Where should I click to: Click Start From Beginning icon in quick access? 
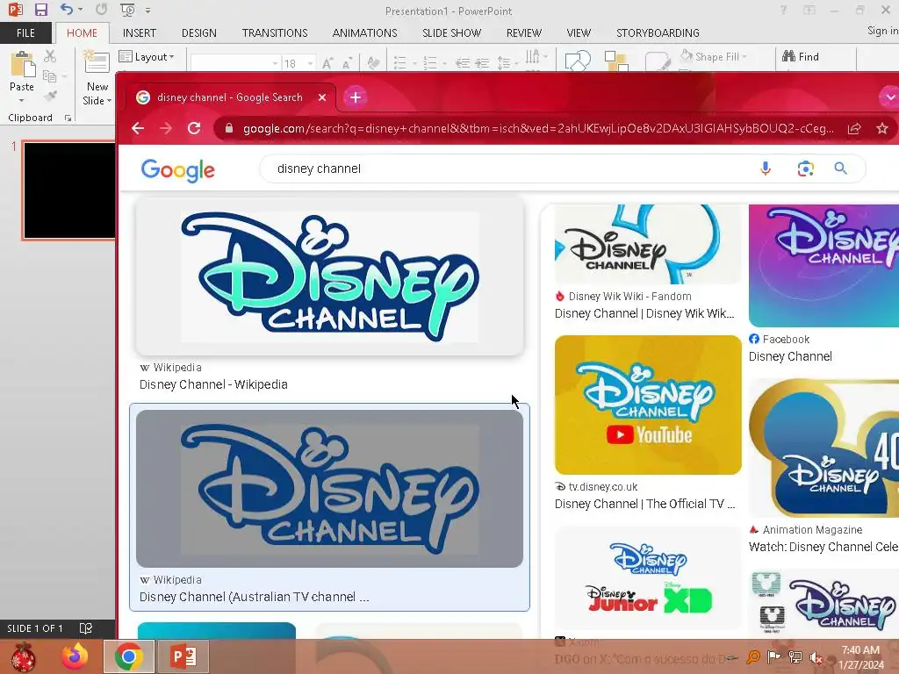127,10
